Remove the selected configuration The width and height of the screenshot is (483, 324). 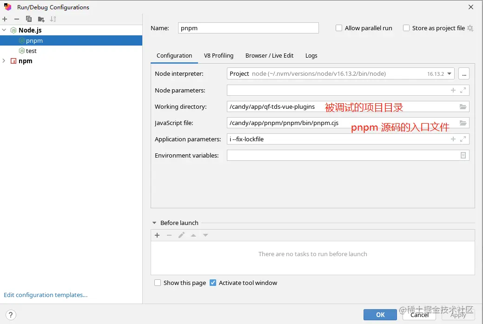click(17, 19)
